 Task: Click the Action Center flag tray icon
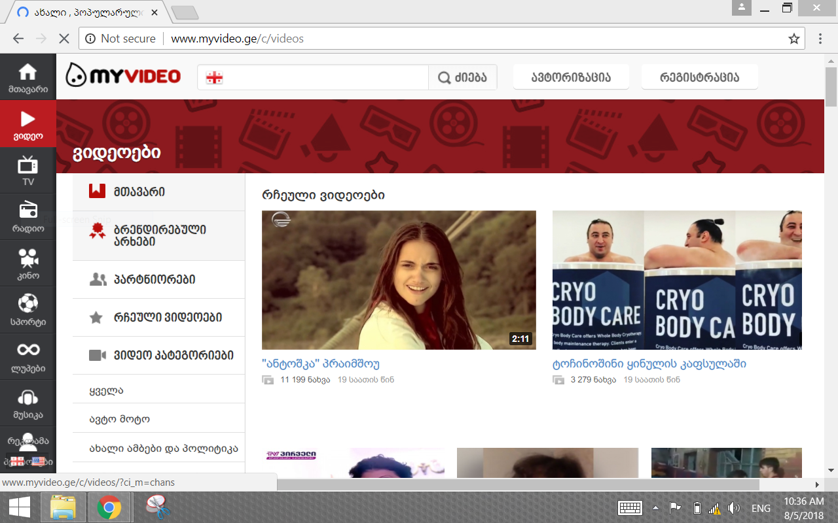675,508
